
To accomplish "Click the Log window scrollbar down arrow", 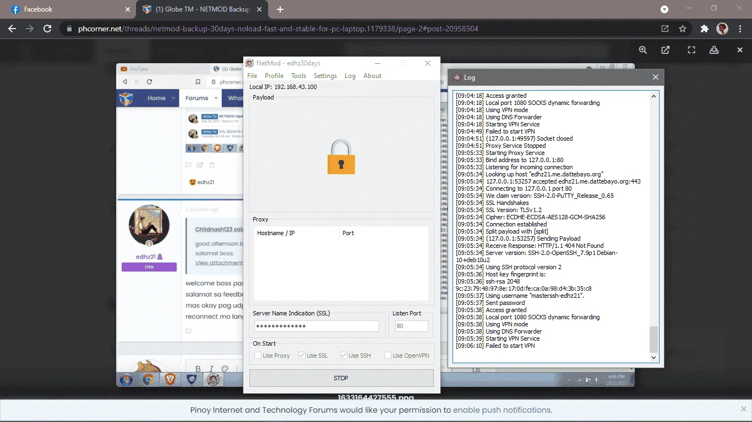I will point(653,358).
